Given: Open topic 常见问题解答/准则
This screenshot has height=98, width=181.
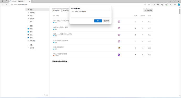Looking at the screenshot, I should point(60,54).
